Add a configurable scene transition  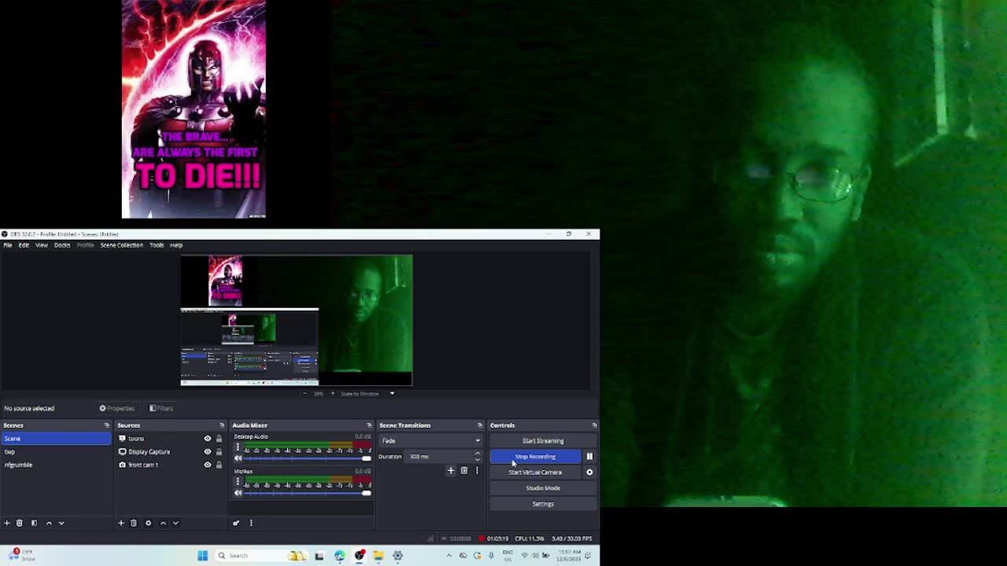pyautogui.click(x=451, y=471)
